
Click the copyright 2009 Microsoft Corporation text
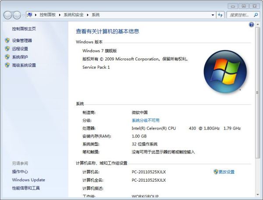tap(135, 59)
